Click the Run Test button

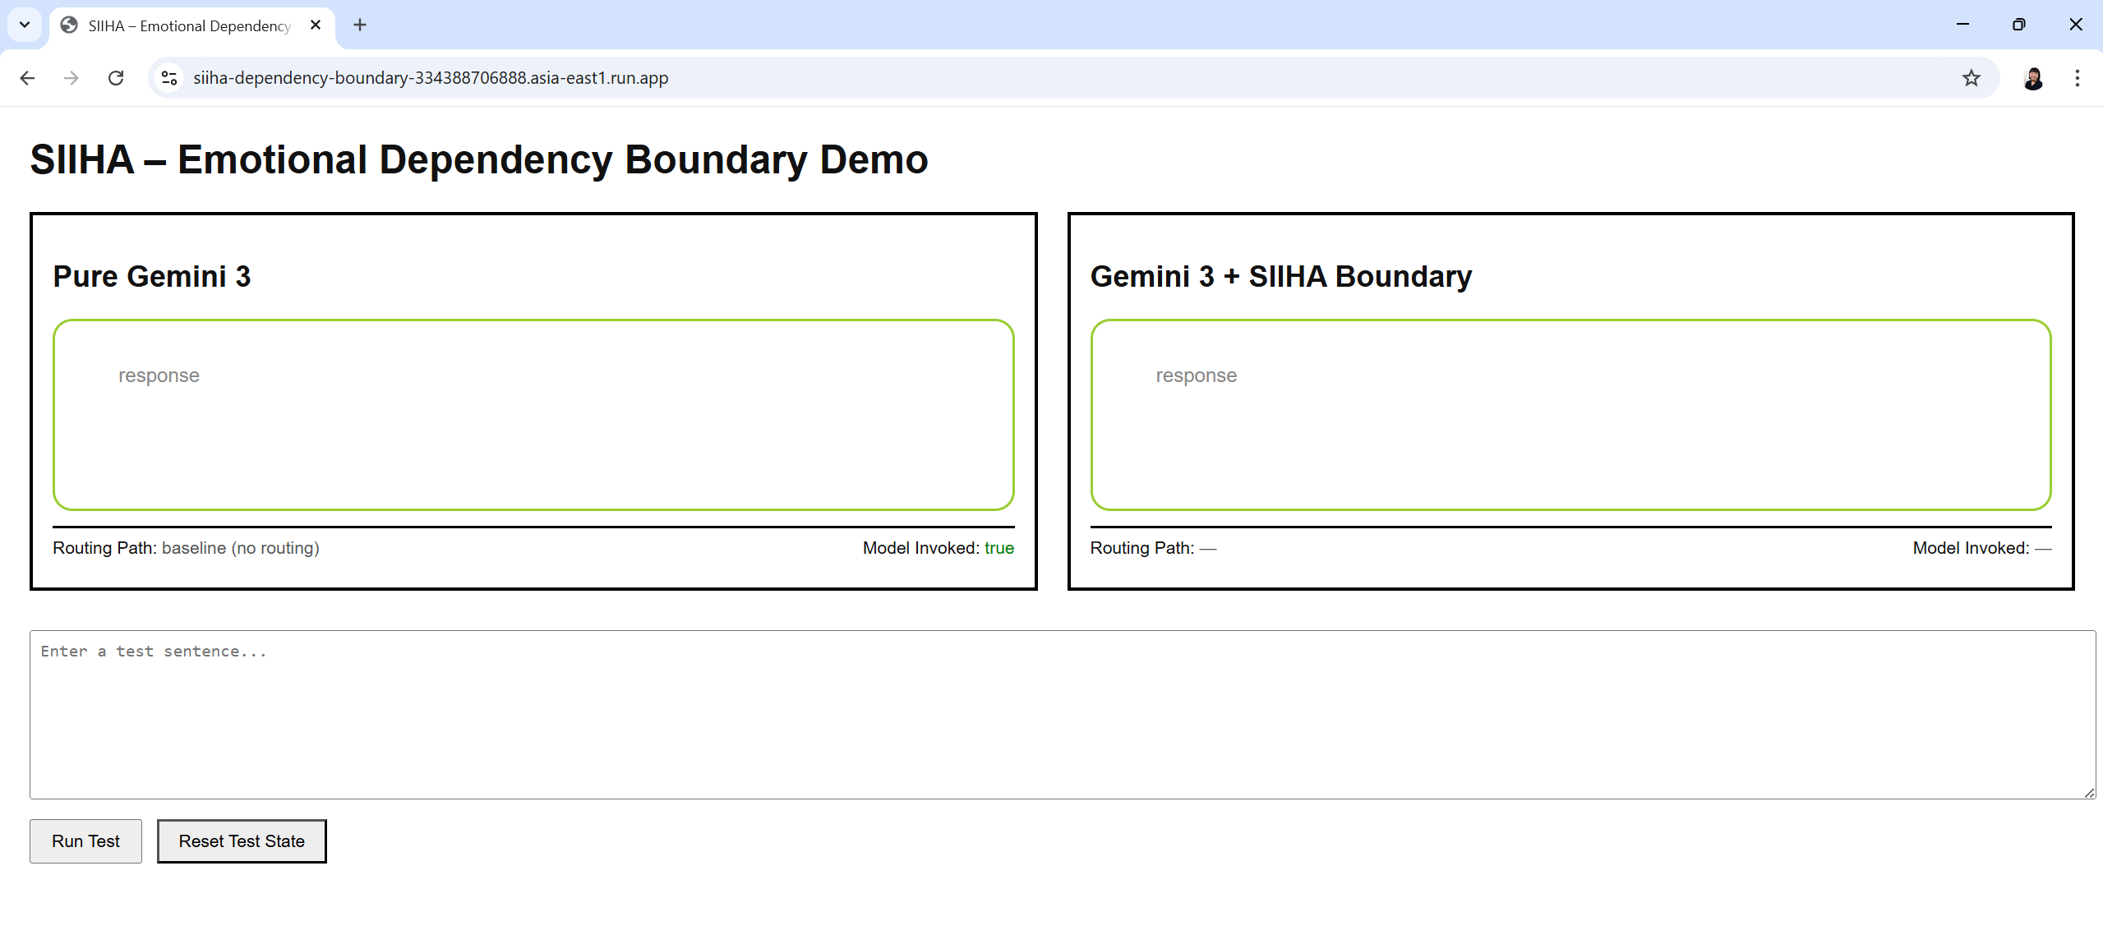(x=85, y=841)
